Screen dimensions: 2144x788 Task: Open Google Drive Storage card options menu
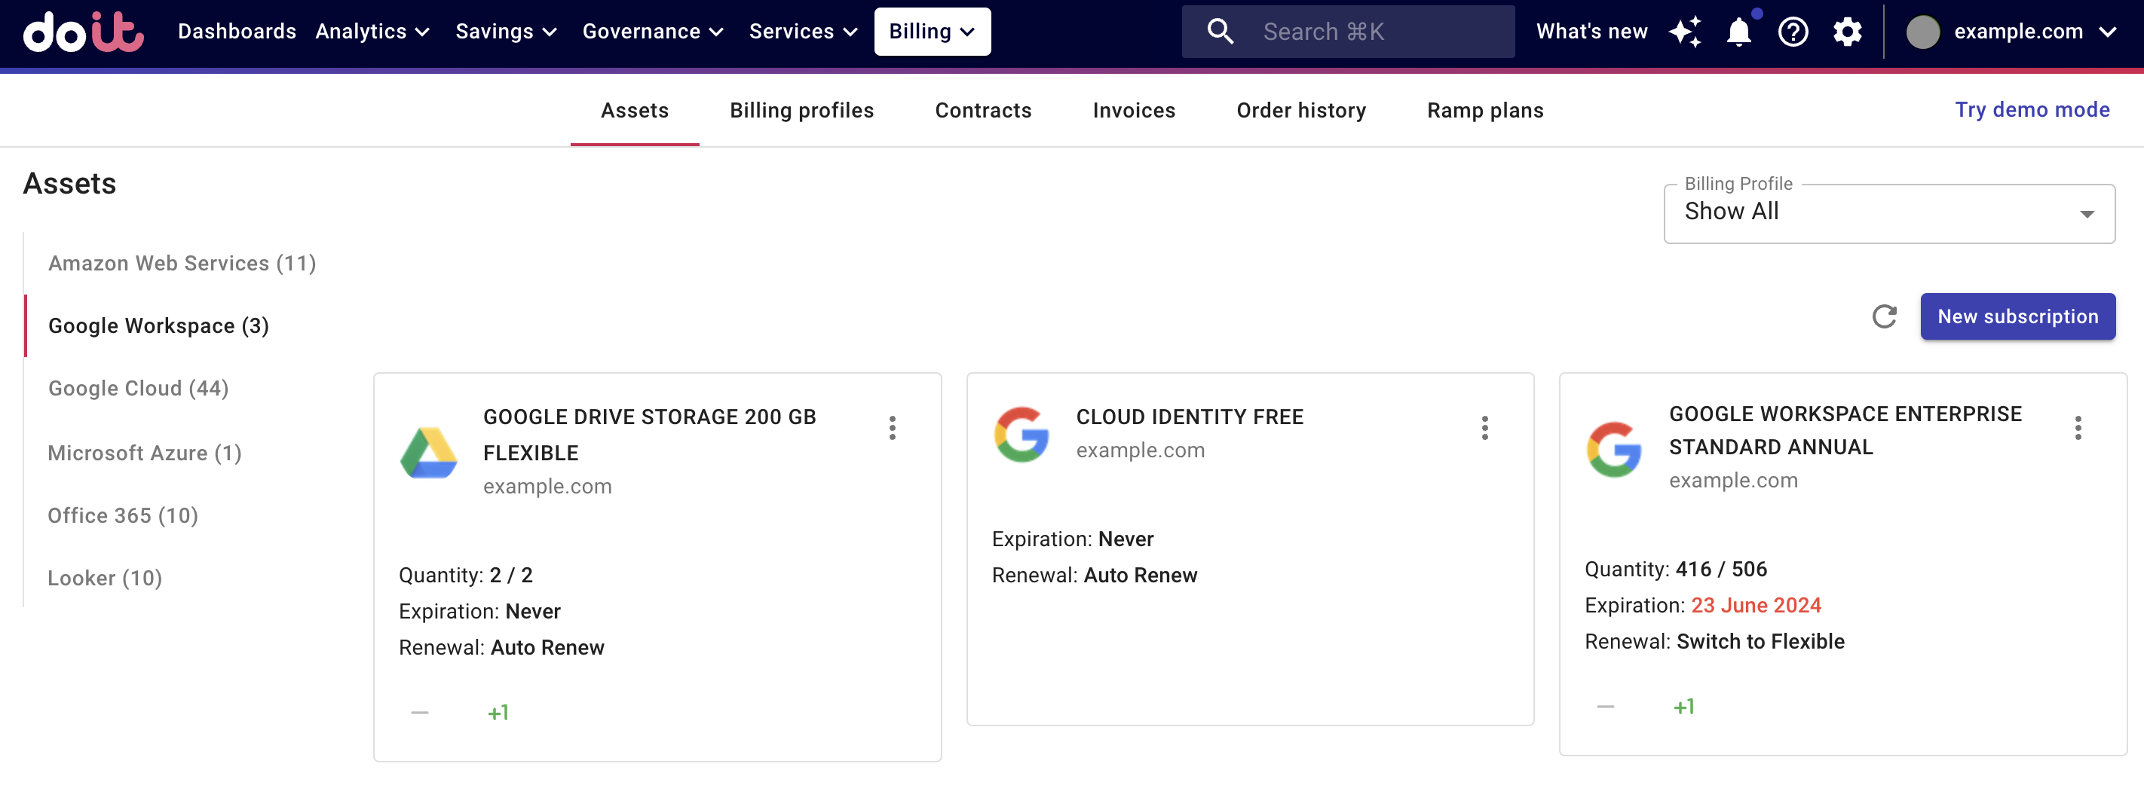point(891,428)
